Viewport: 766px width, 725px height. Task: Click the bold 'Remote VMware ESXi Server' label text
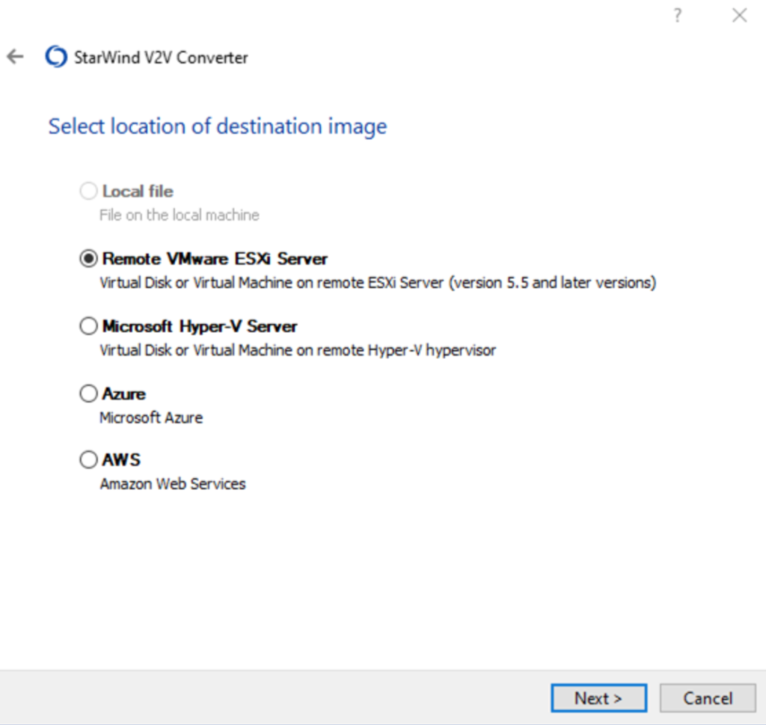(x=215, y=259)
